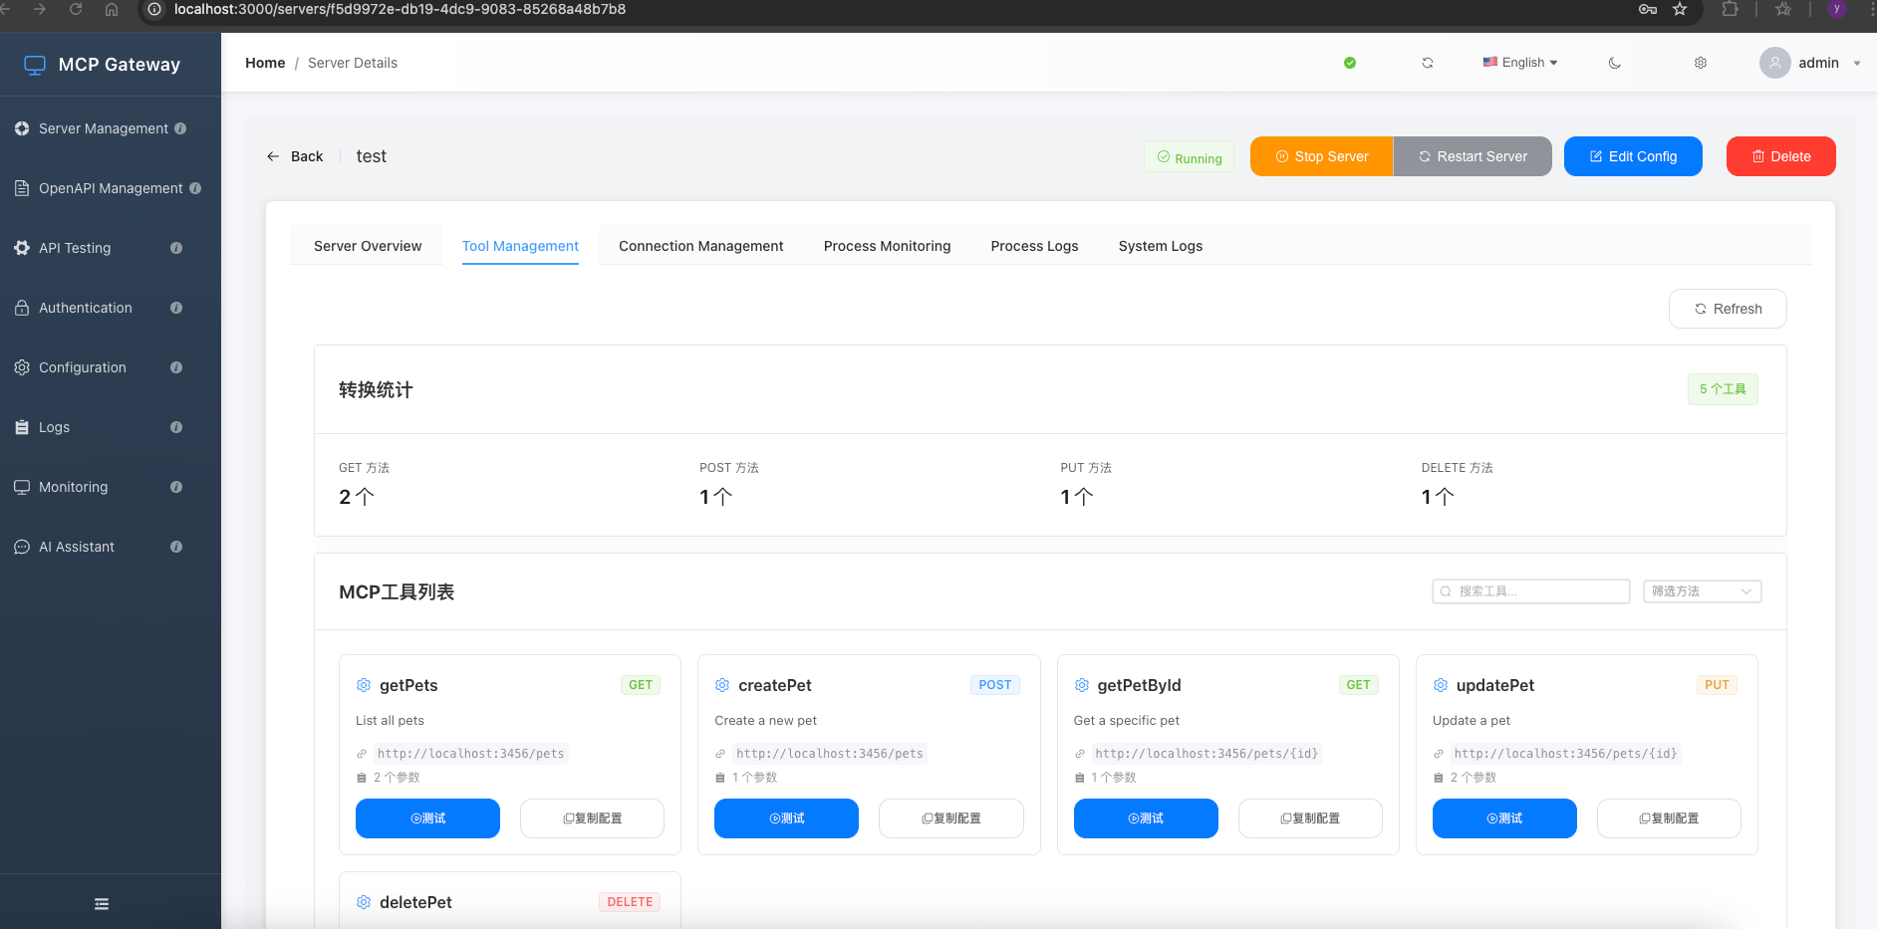The image size is (1877, 929).
Task: Click the info icon next to AI Assistant
Action: (176, 547)
